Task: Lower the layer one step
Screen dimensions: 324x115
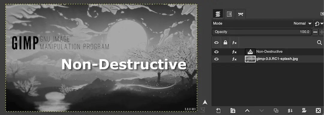Action: [x=262, y=111]
